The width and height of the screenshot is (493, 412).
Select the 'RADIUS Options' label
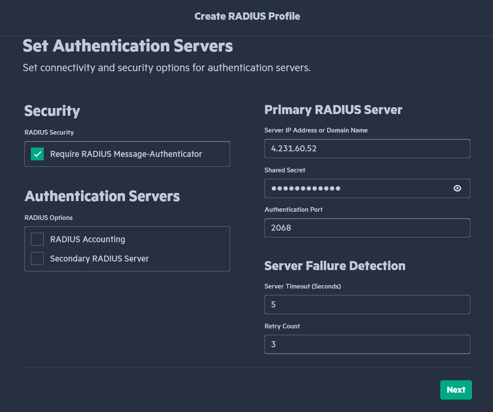tap(48, 218)
